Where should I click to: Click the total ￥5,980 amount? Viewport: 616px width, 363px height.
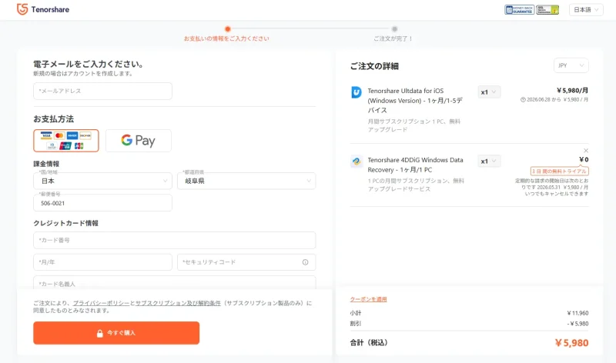[571, 342]
